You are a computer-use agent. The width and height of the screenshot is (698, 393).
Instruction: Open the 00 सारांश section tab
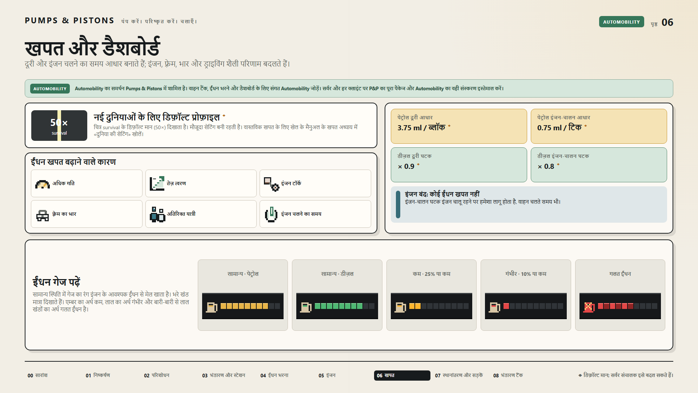[x=38, y=375]
